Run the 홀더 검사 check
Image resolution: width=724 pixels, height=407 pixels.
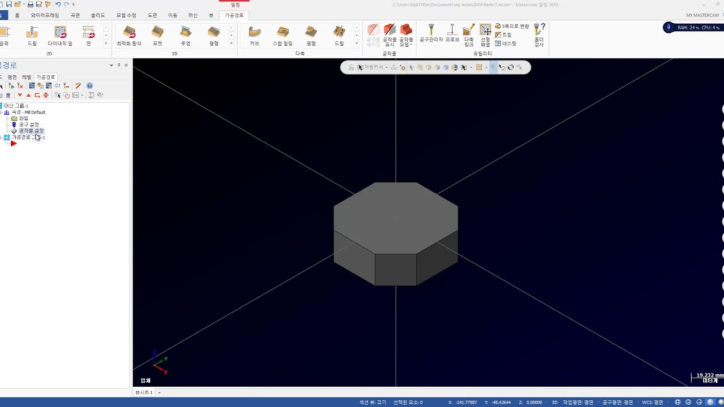(x=539, y=36)
